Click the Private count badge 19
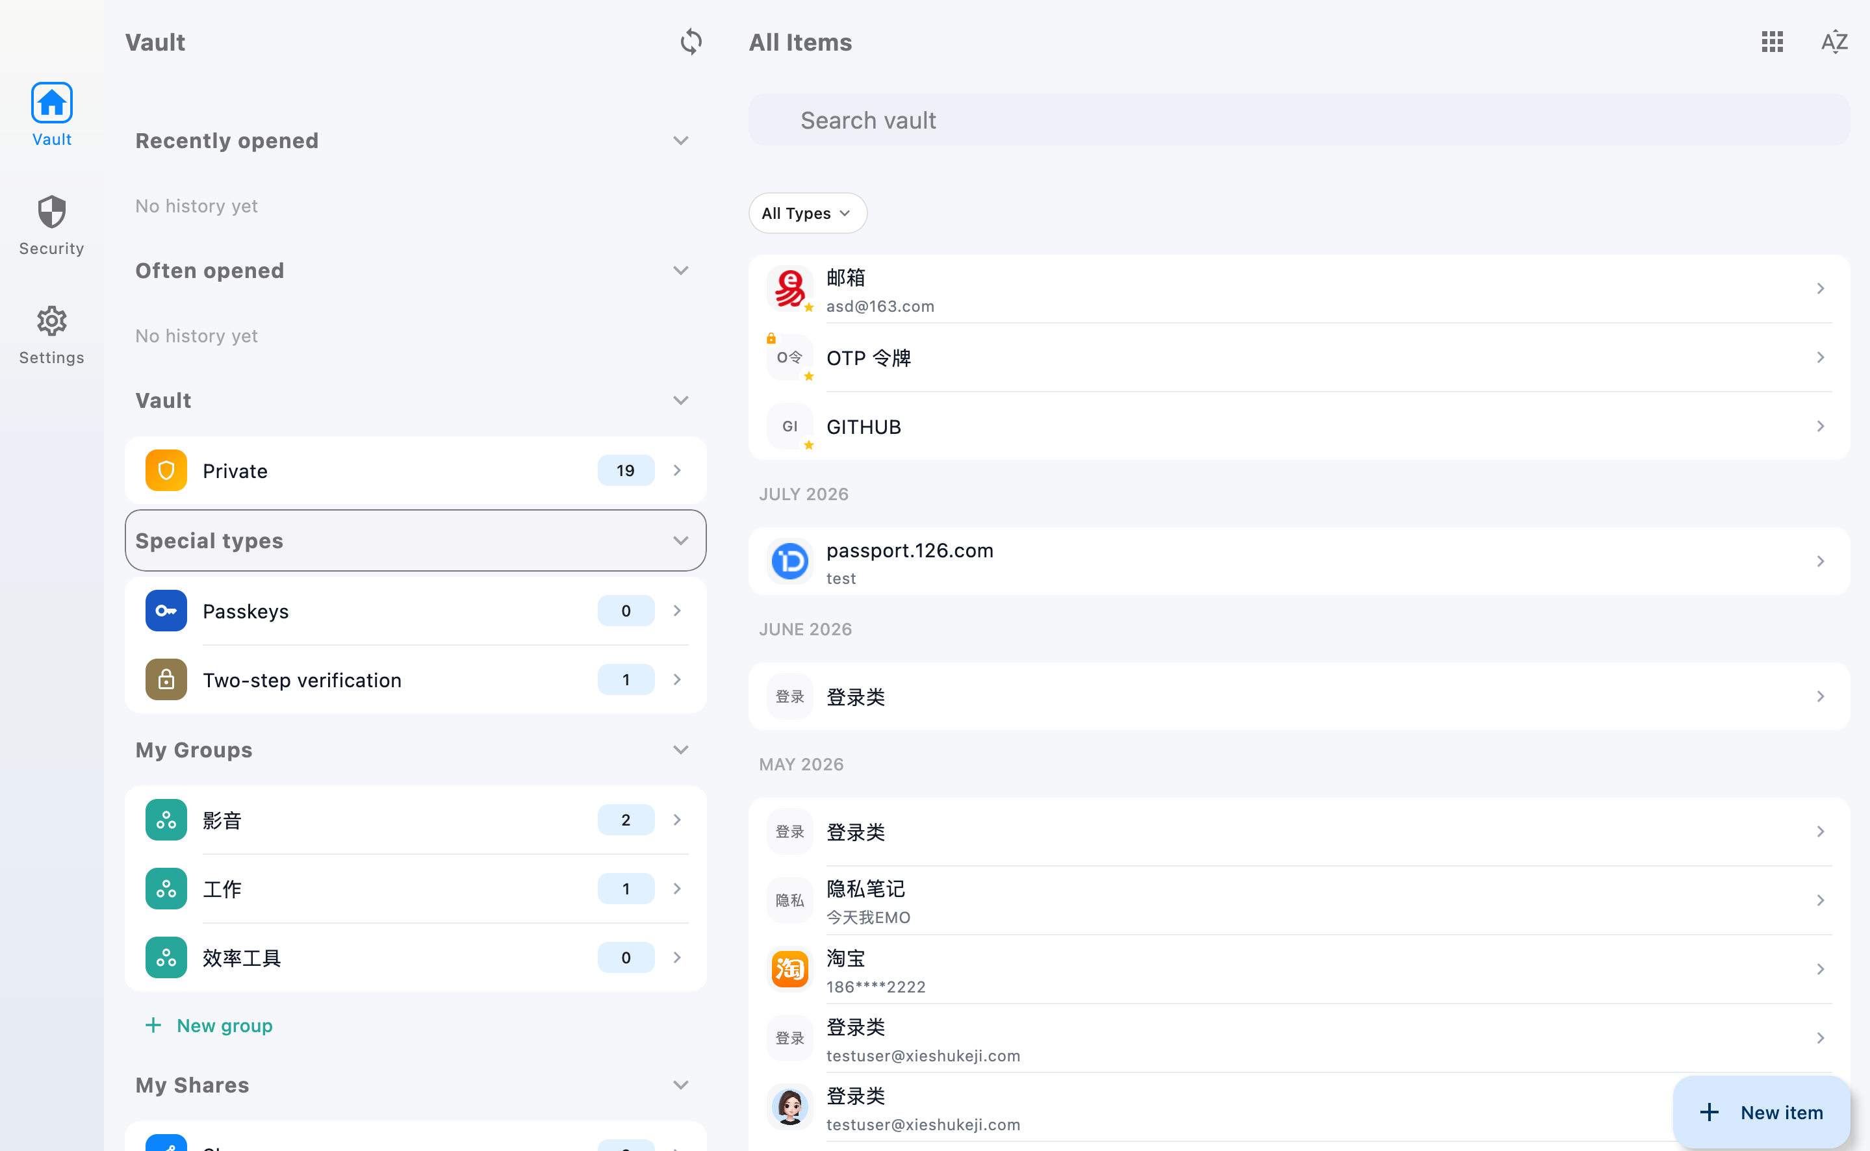The height and width of the screenshot is (1151, 1870). click(x=626, y=470)
